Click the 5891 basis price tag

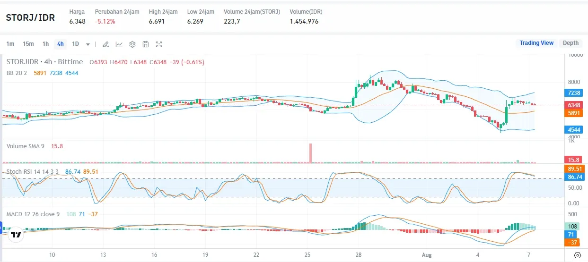[x=574, y=113]
